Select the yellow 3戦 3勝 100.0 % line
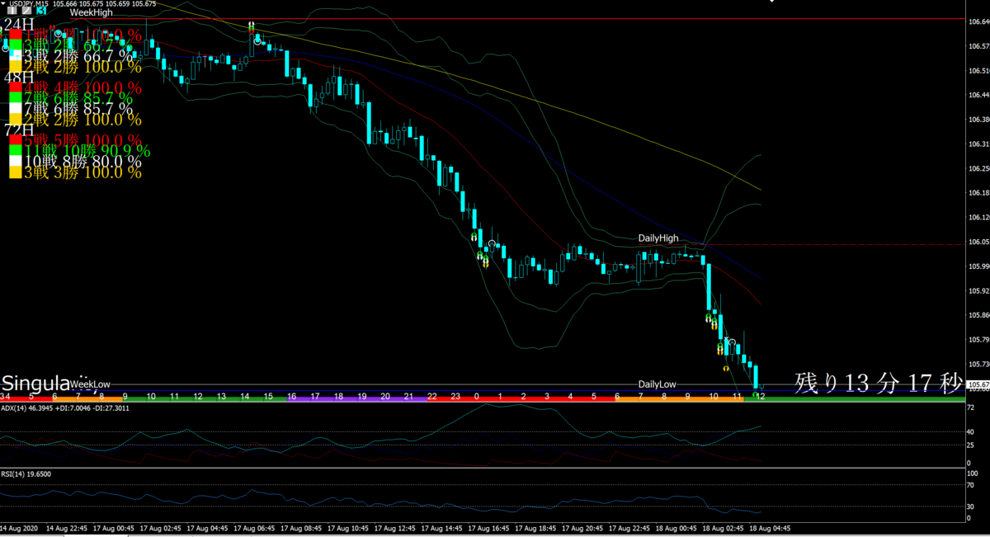 point(82,172)
